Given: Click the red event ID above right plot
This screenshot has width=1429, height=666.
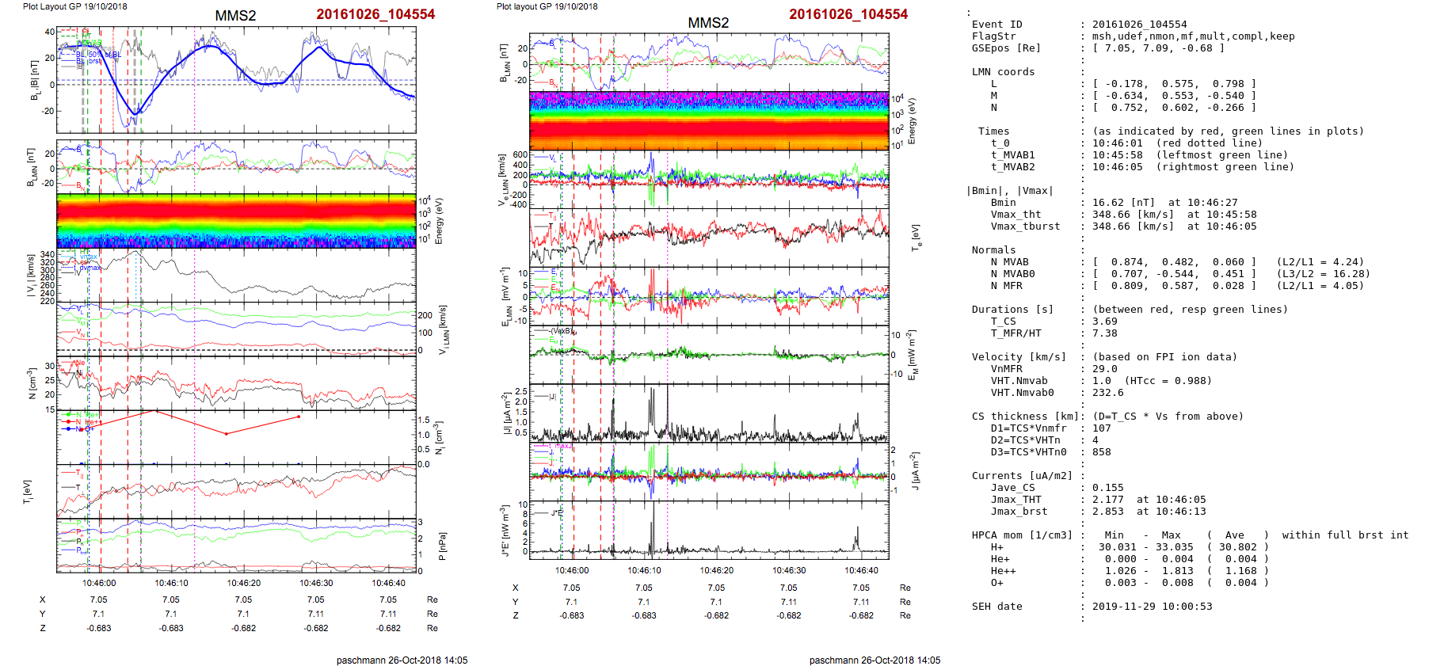Looking at the screenshot, I should click(848, 14).
